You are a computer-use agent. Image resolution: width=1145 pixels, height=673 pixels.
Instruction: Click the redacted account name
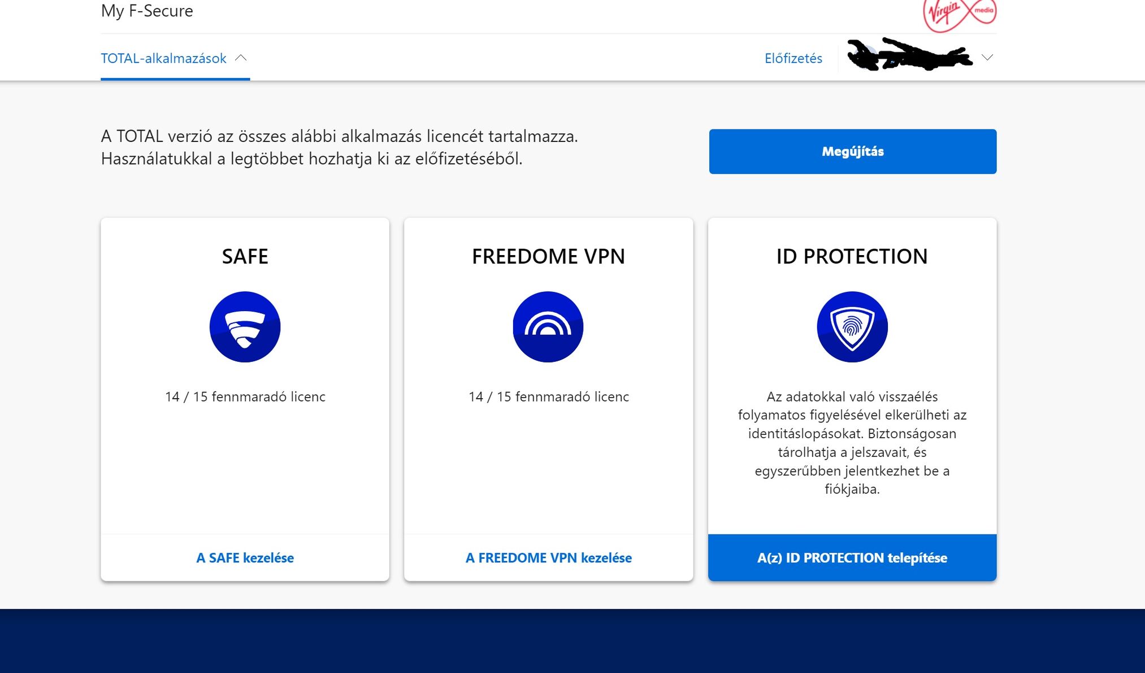coord(909,55)
